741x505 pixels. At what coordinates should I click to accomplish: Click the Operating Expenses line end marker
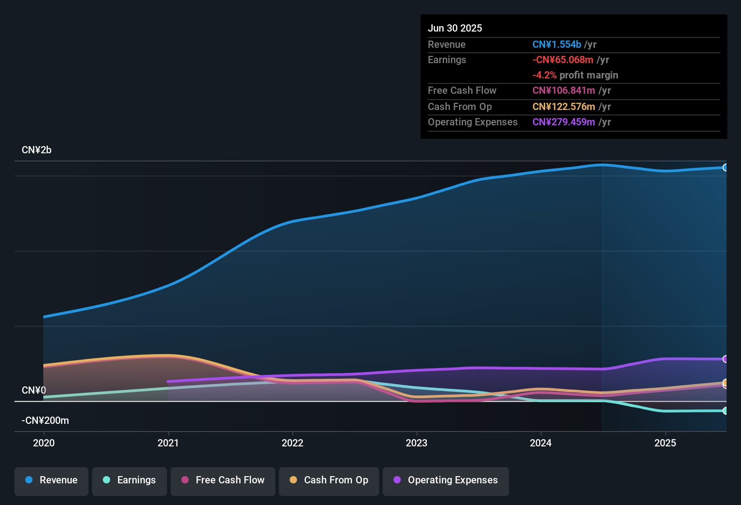(725, 359)
